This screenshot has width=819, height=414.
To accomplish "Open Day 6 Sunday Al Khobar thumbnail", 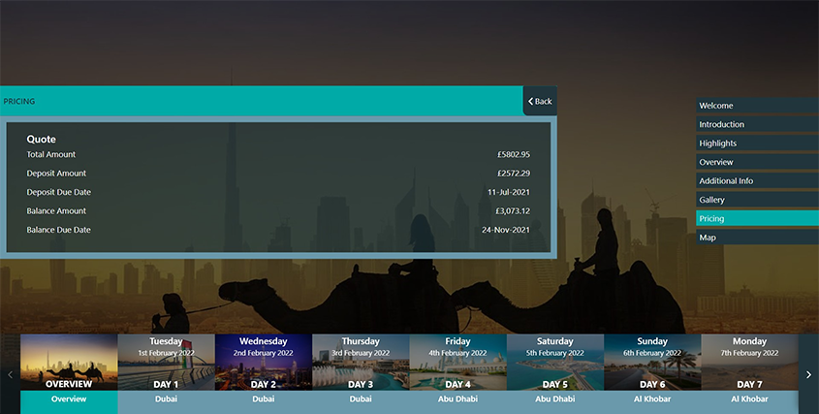I will [x=652, y=362].
